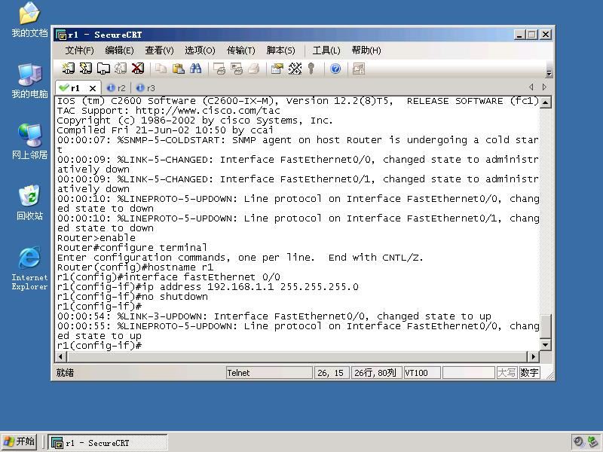Click Connect in Tab toolbar icon
The height and width of the screenshot is (452, 603).
103,69
